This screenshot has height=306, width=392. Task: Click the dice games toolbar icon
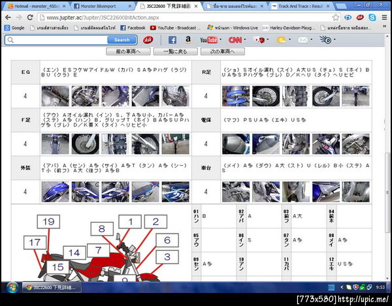click(259, 40)
